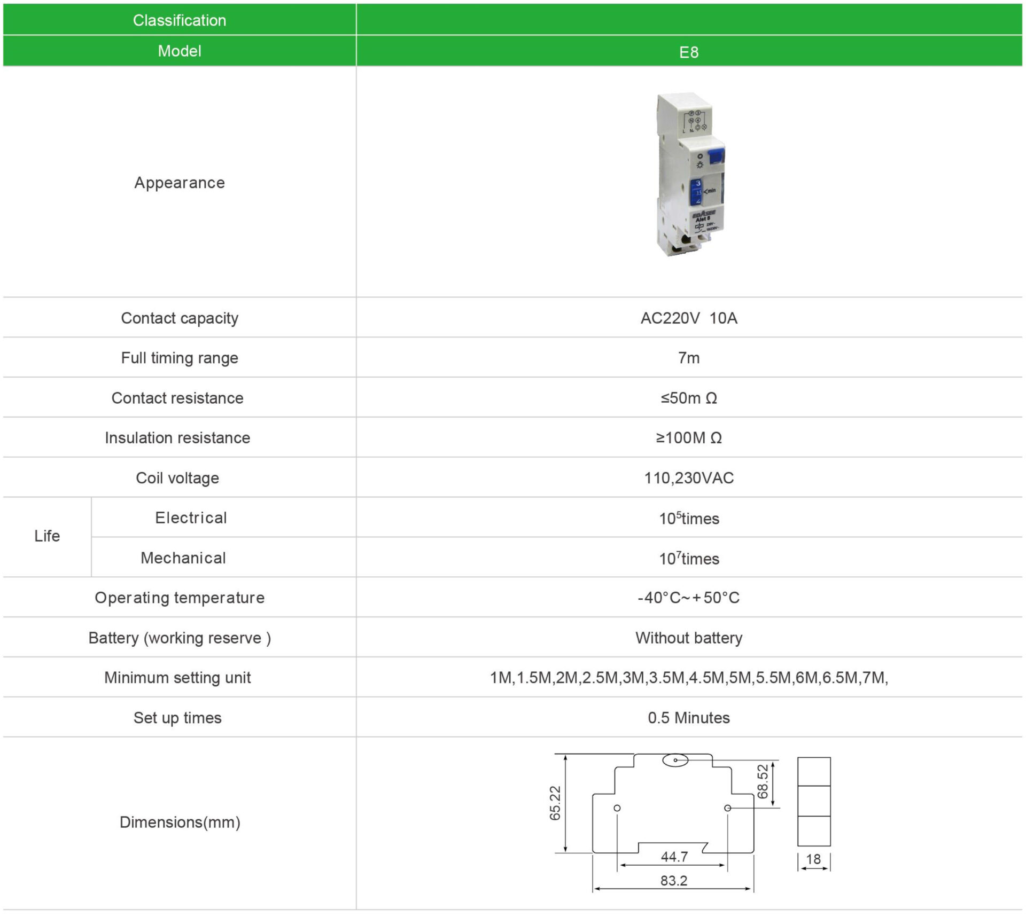Click the oval mounting hole in the drawing

click(675, 760)
